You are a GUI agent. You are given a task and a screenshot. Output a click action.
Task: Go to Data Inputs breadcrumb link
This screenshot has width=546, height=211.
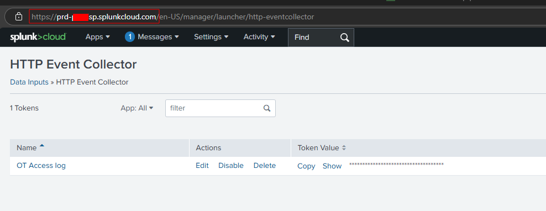click(29, 82)
